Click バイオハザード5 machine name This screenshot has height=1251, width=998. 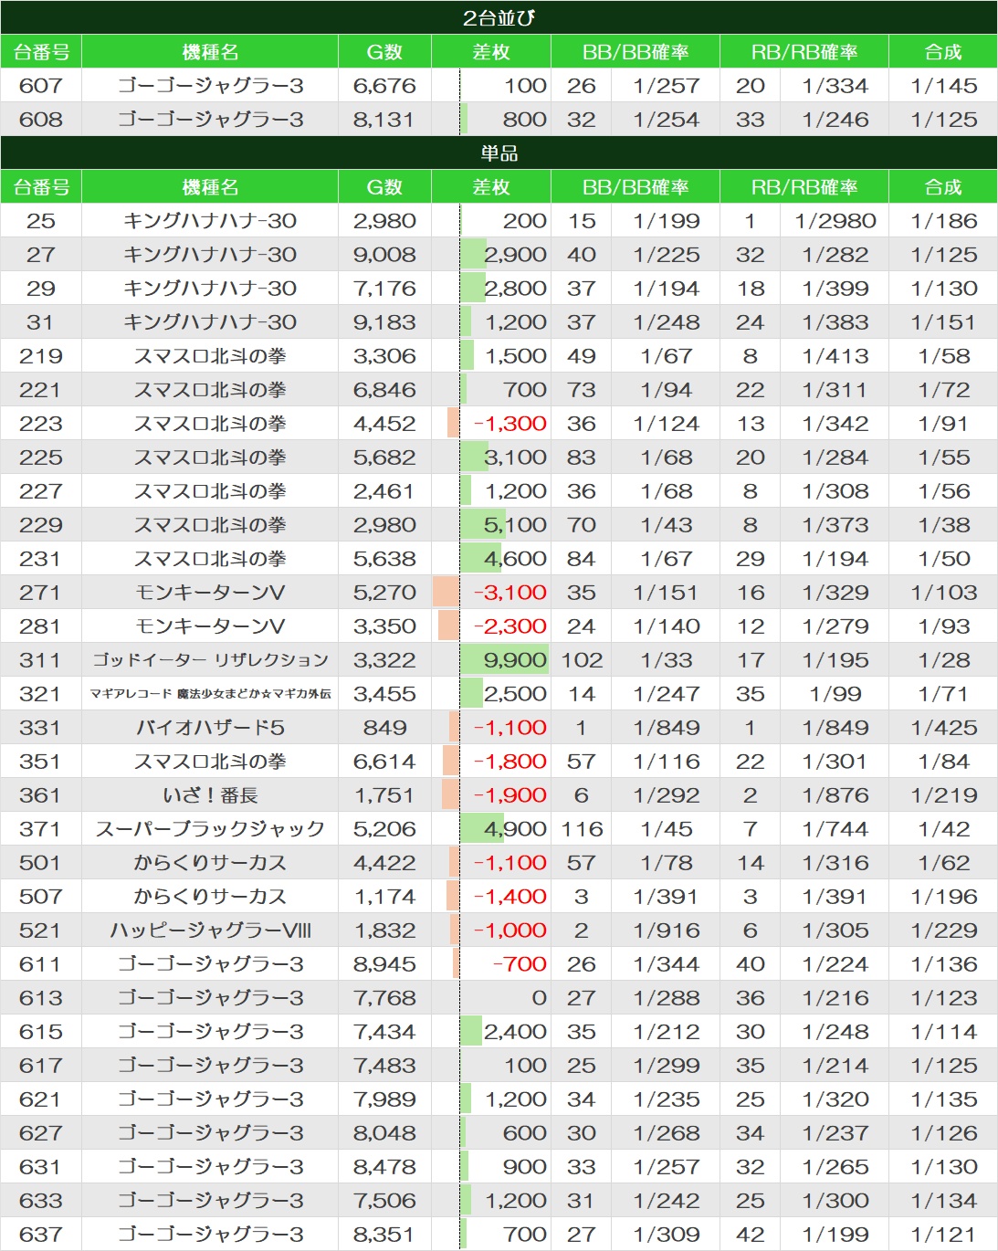(210, 728)
